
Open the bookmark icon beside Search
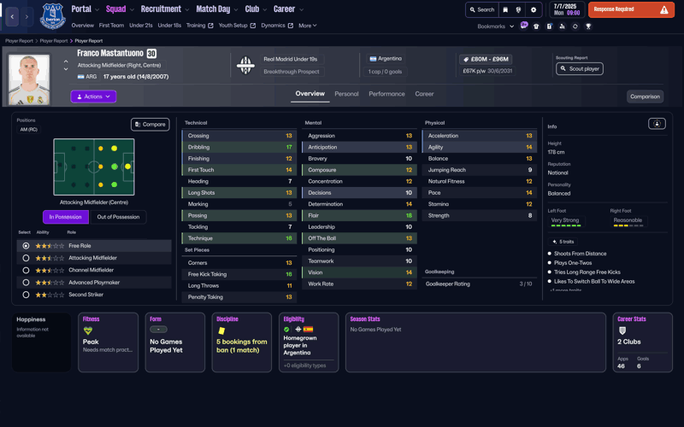coord(505,10)
